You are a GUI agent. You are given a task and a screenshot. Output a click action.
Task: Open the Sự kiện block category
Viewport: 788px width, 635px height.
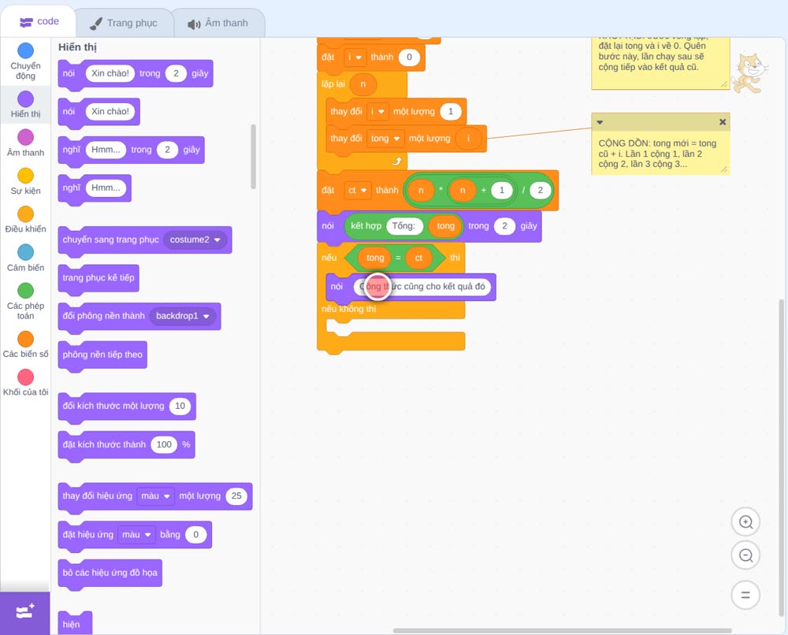pos(25,181)
